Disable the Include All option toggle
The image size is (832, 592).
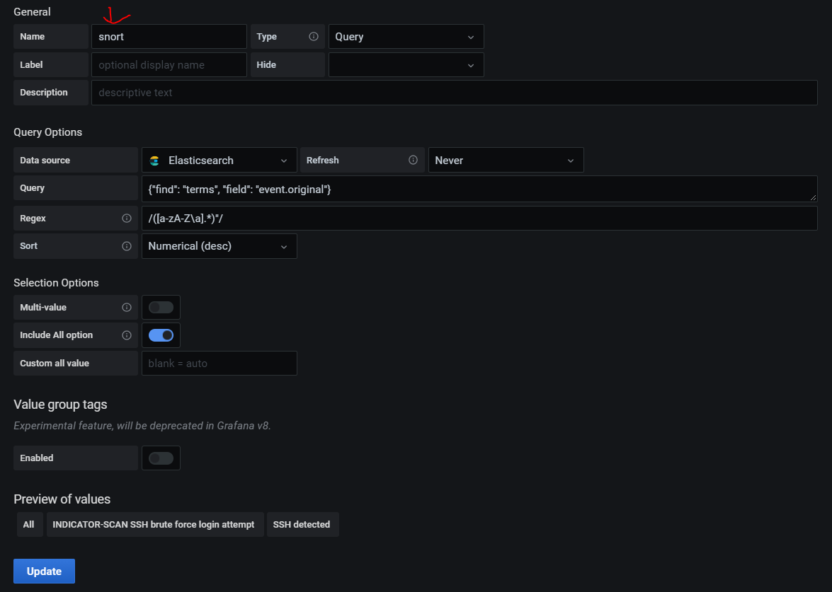click(161, 335)
